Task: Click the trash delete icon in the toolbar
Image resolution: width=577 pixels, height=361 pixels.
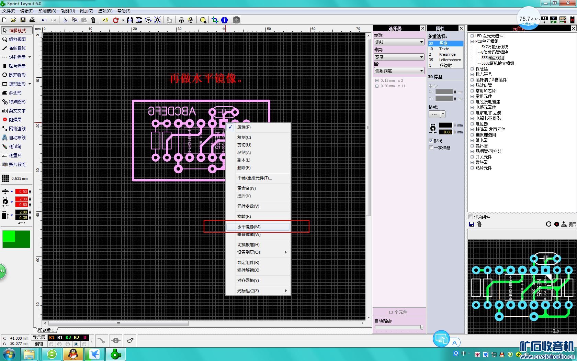Action: tap(93, 20)
